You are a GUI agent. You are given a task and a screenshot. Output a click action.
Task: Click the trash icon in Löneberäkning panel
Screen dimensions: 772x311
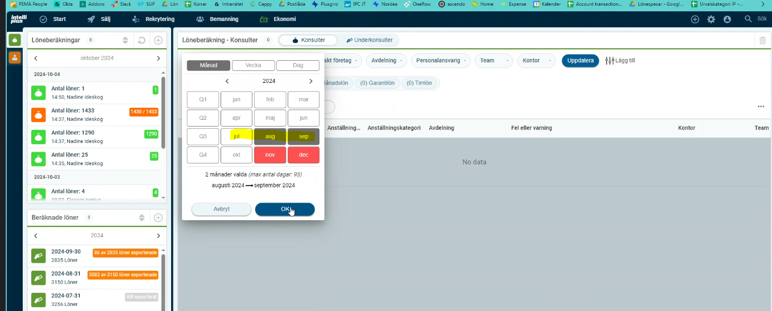click(762, 40)
